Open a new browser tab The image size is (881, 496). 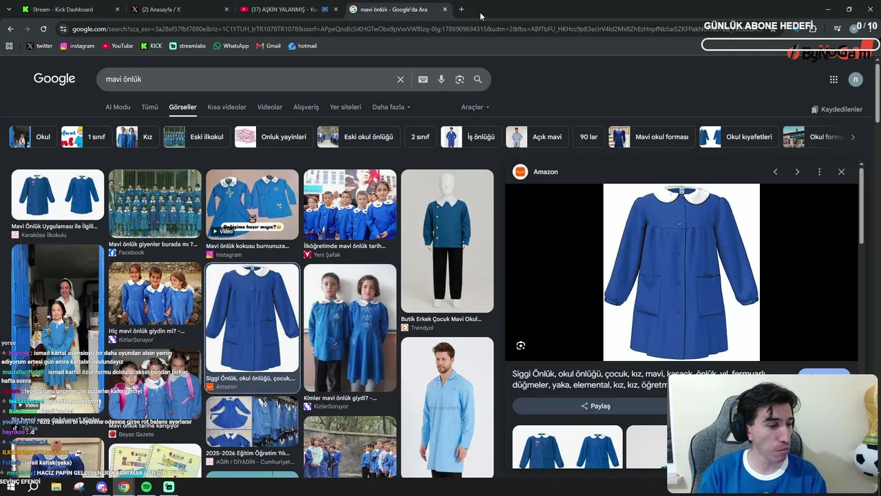pos(461,10)
